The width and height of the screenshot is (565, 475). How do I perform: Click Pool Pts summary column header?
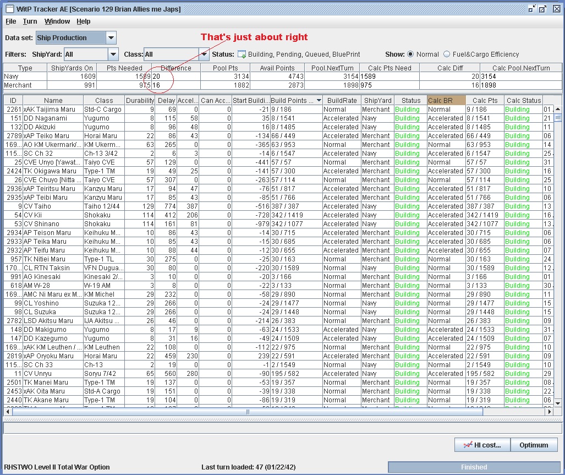pyautogui.click(x=225, y=68)
